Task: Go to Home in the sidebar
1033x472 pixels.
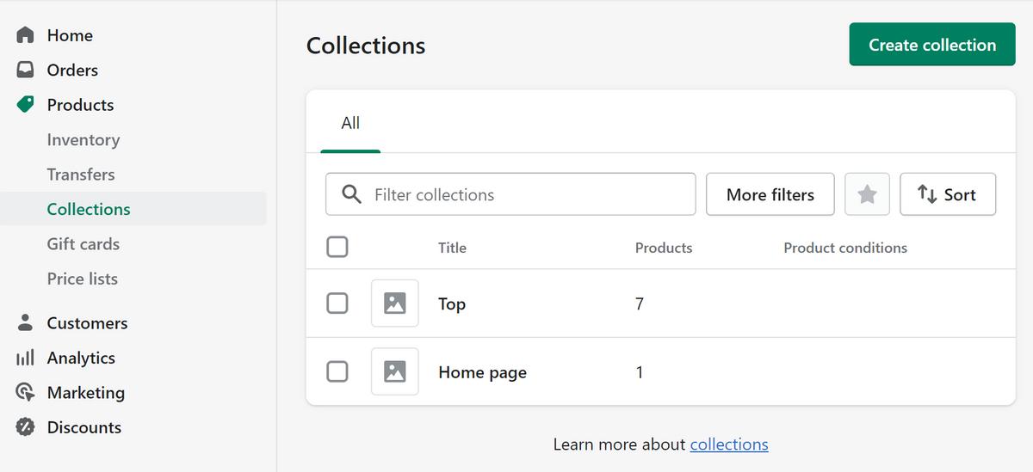Action: pyautogui.click(x=70, y=35)
